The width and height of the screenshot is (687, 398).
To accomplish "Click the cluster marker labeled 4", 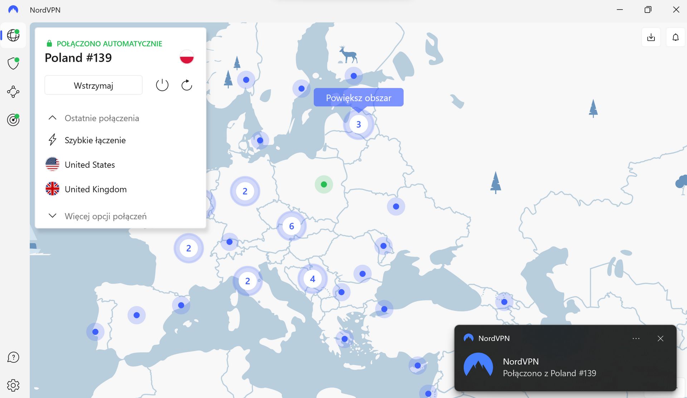I will pyautogui.click(x=313, y=279).
